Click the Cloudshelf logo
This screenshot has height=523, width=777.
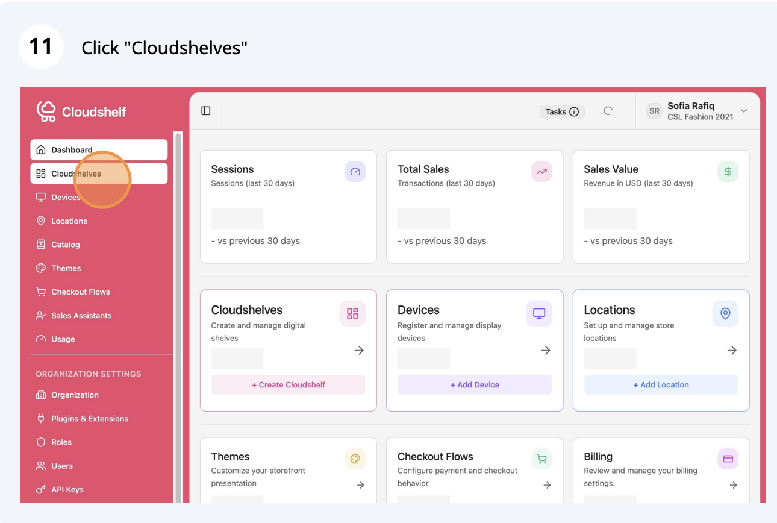[81, 111]
